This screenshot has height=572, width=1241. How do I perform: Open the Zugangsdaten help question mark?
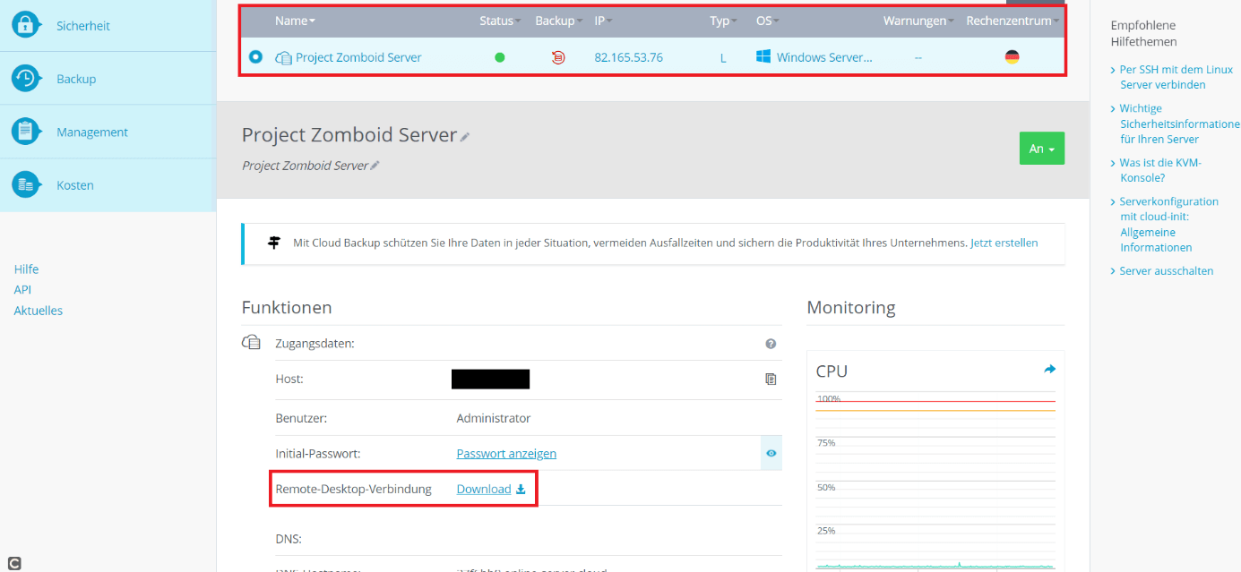pos(771,344)
